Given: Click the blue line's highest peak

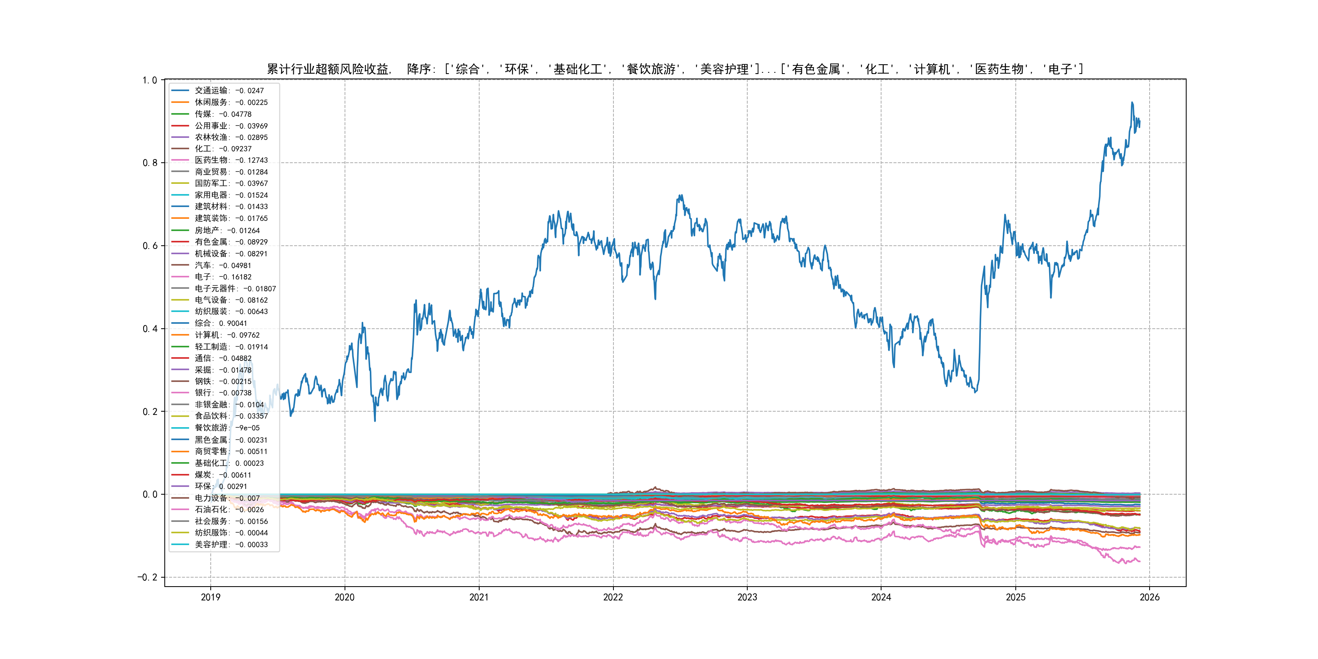Looking at the screenshot, I should tap(1132, 103).
